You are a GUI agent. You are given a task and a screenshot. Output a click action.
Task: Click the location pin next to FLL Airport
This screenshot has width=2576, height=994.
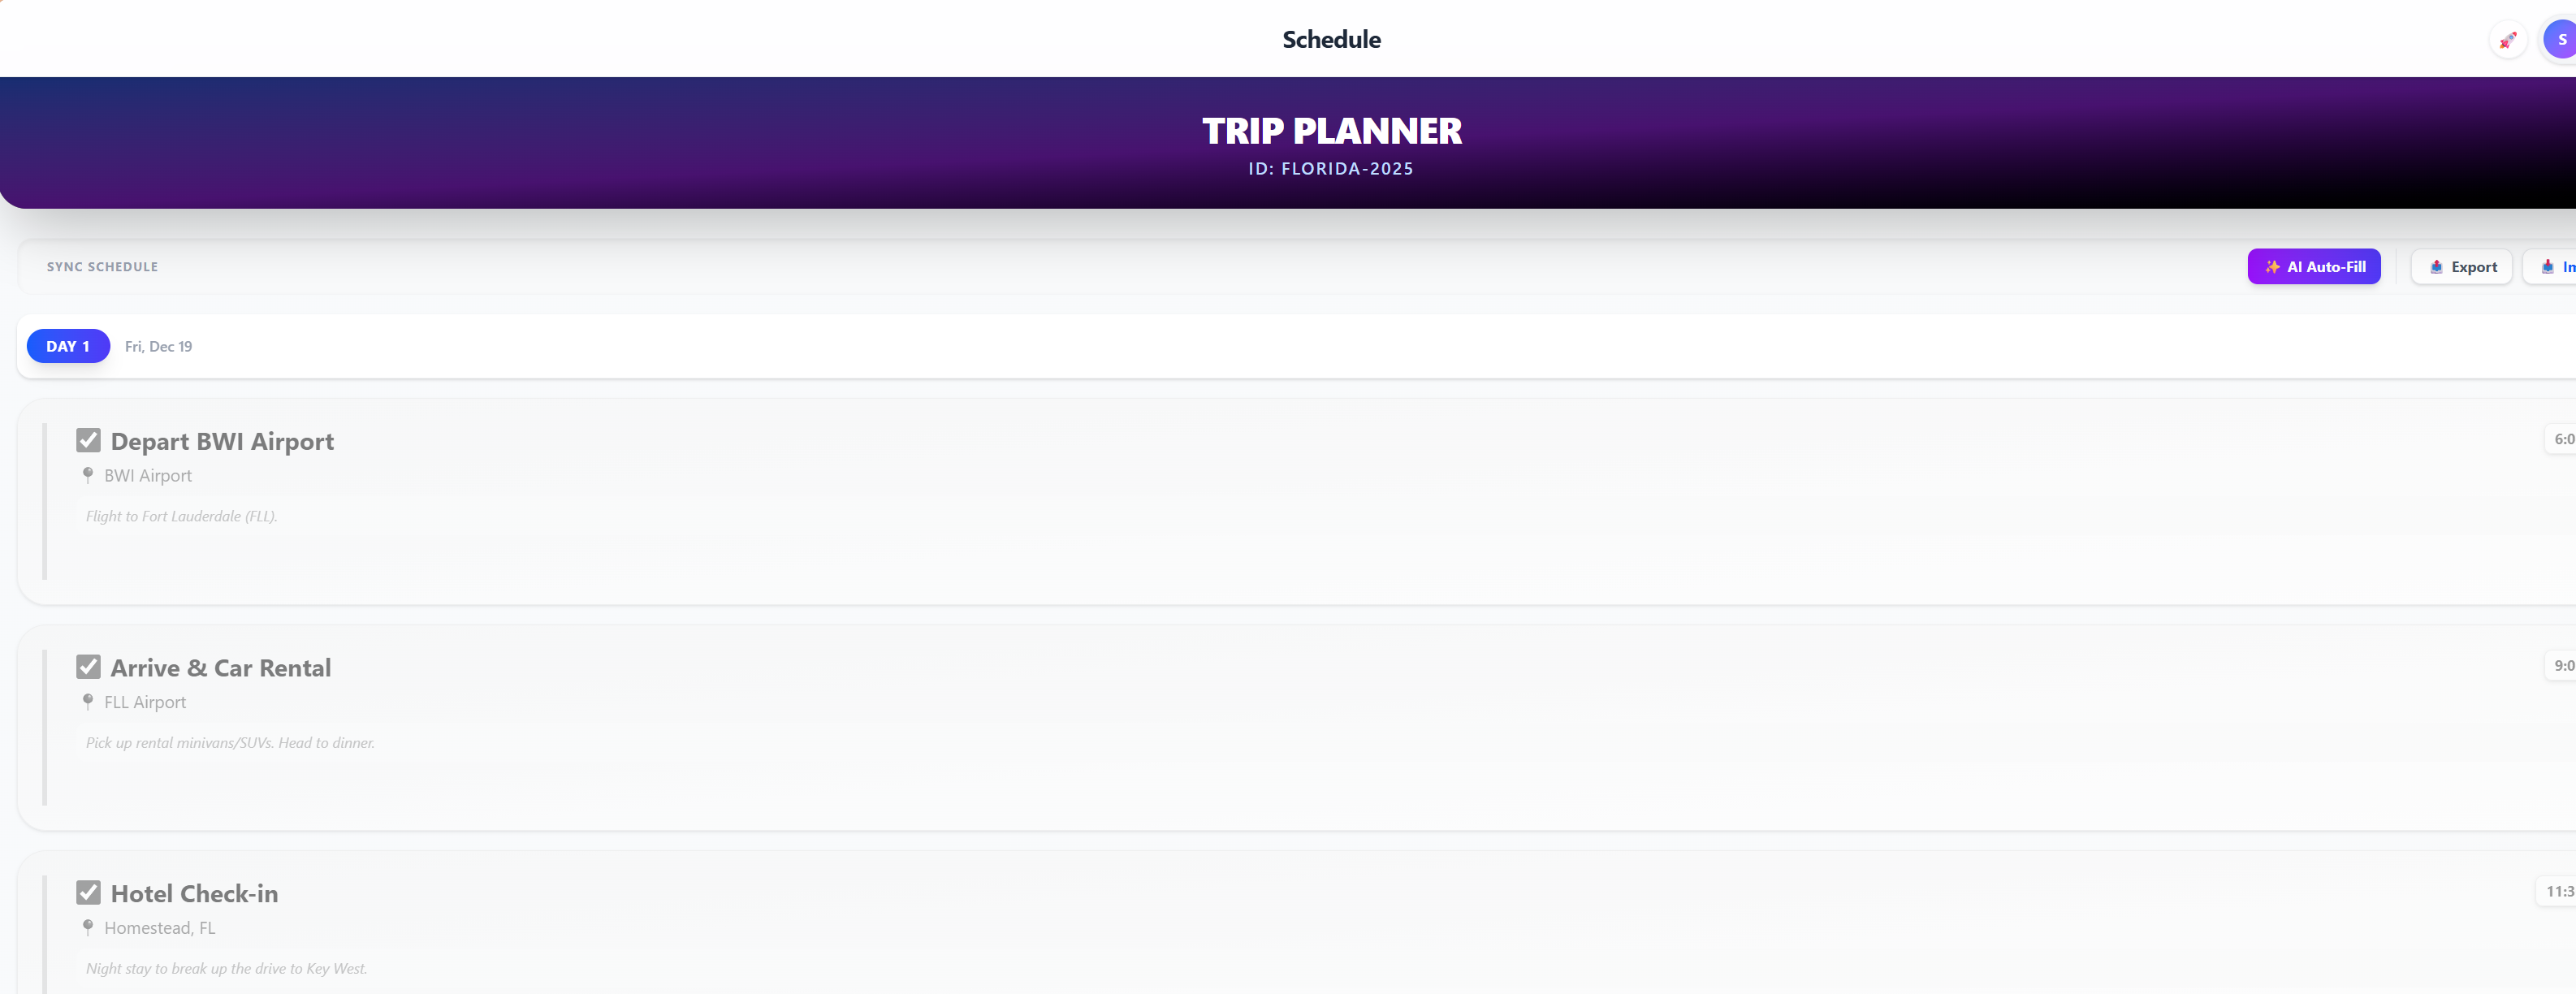[88, 701]
